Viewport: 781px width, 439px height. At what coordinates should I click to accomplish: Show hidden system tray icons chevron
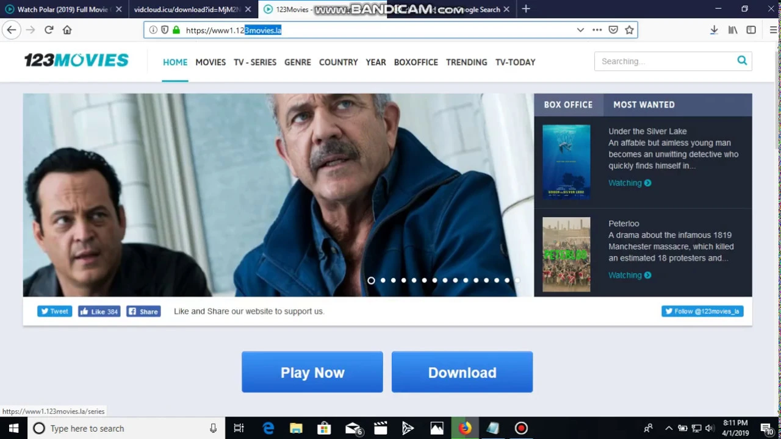coord(669,428)
